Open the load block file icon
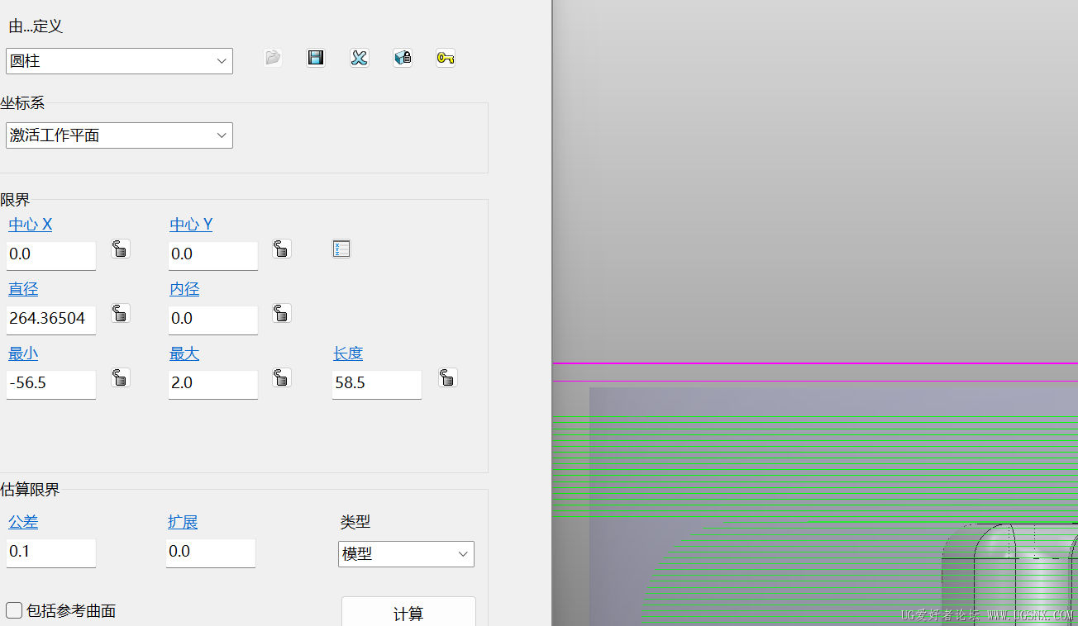The height and width of the screenshot is (626, 1078). click(x=273, y=58)
